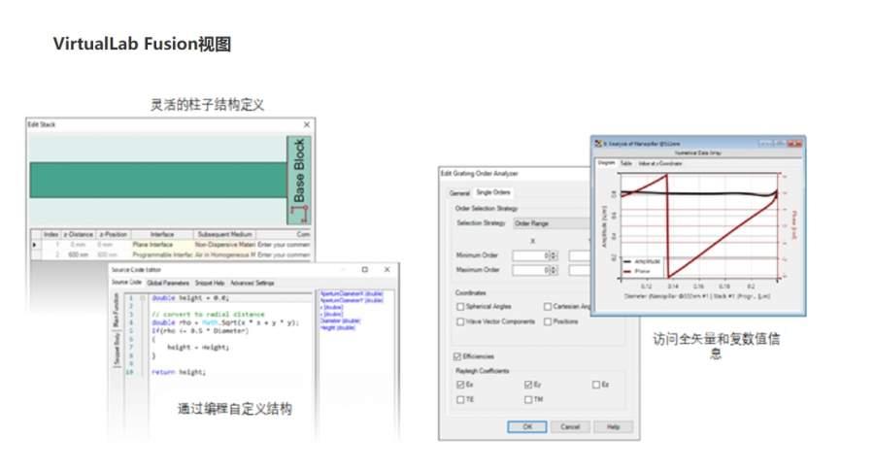Select the row arrow marker in stack table

(x=35, y=245)
